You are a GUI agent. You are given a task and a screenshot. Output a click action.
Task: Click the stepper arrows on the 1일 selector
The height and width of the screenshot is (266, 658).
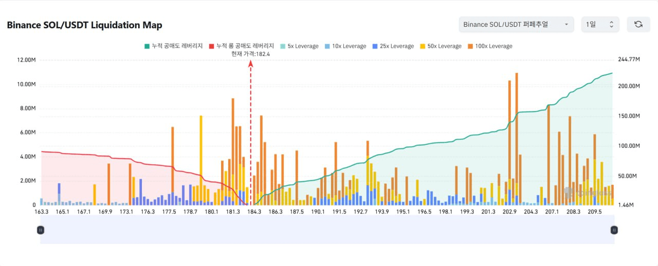[x=611, y=24]
